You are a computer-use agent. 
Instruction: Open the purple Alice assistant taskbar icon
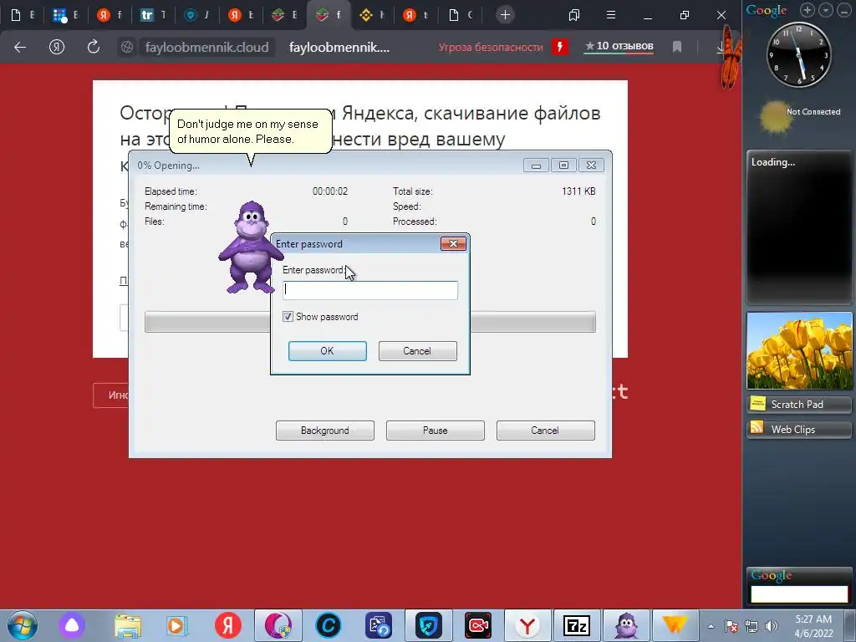pyautogui.click(x=72, y=625)
